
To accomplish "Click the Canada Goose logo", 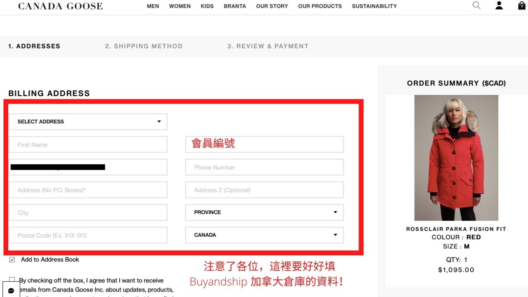I will tap(60, 6).
